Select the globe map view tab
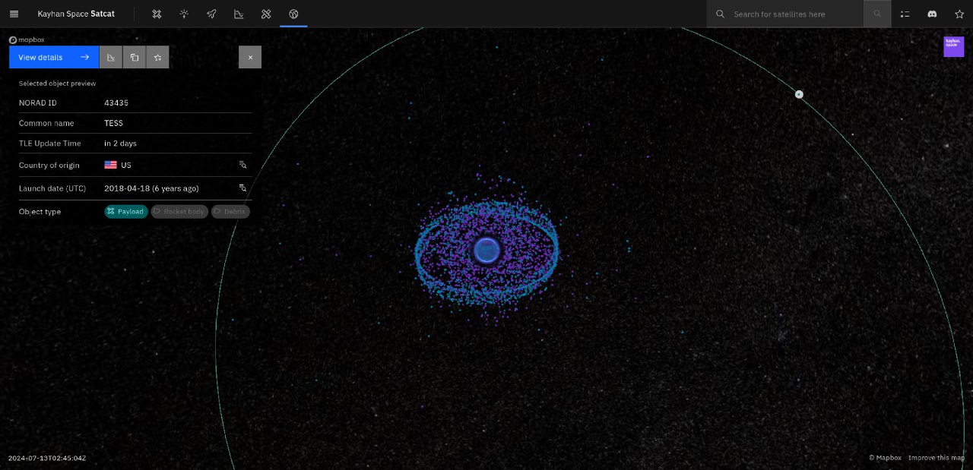Screen dimensions: 973x470 point(293,14)
